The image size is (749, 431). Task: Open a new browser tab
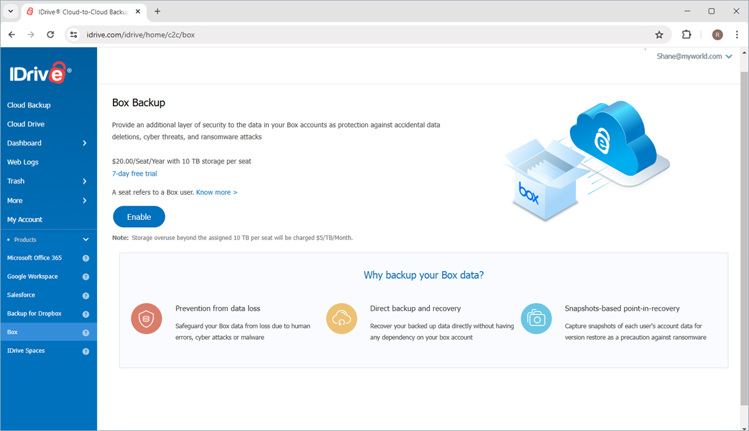[x=158, y=12]
